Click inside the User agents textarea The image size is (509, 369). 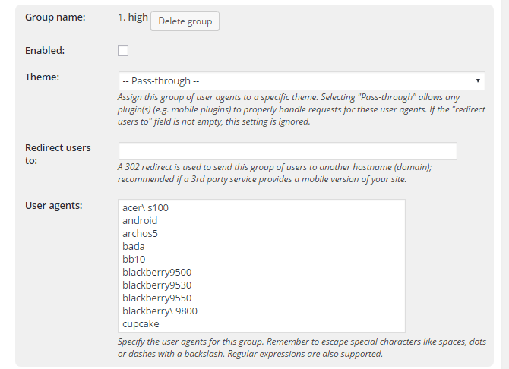pyautogui.click(x=261, y=266)
